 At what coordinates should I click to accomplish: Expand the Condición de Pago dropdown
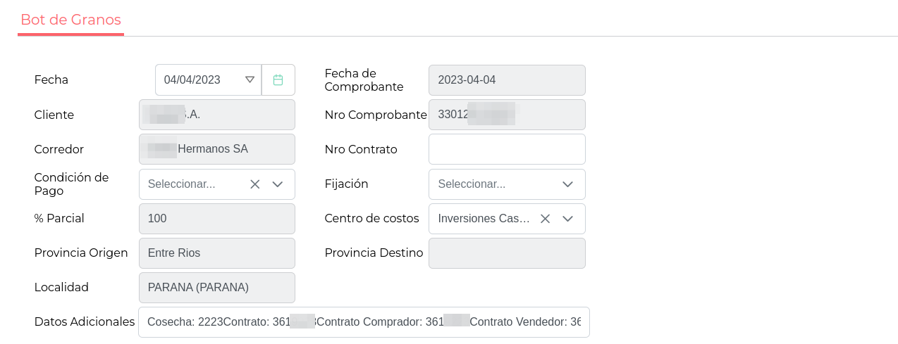(278, 184)
